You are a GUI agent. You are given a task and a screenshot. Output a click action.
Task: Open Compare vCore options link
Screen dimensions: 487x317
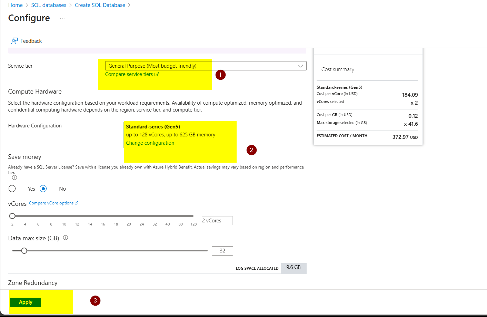click(x=51, y=203)
